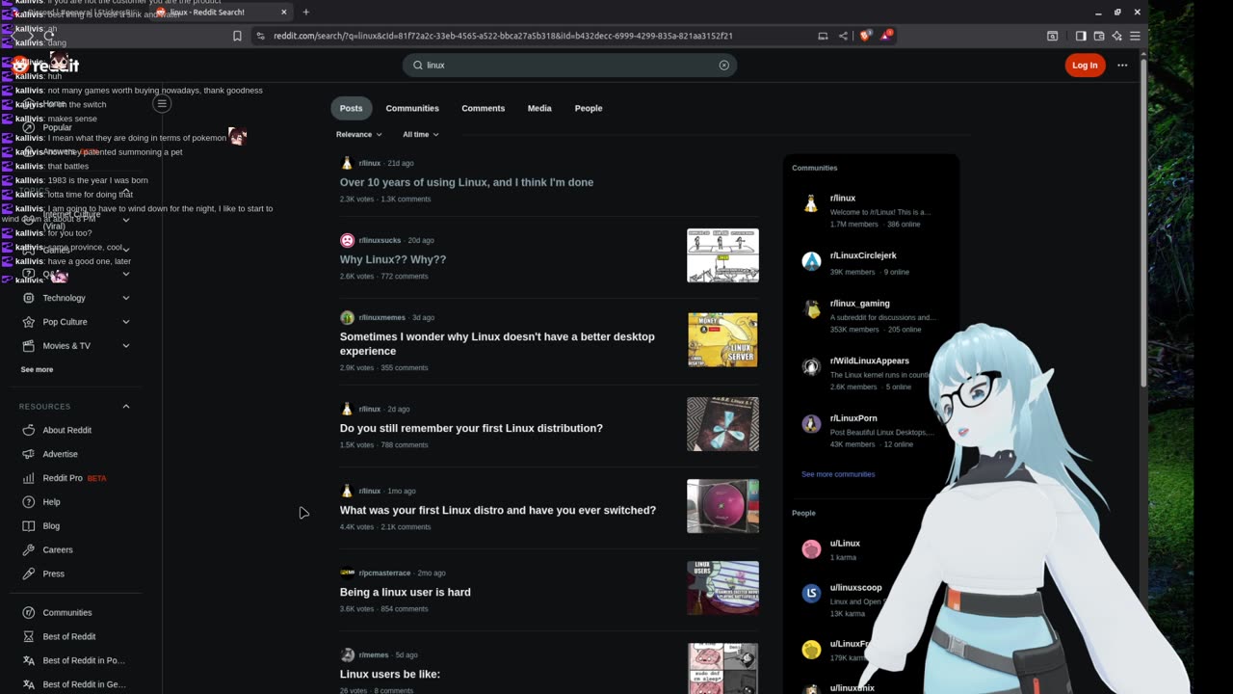Click the r/LinuxCirclejerk community avatar

coord(811,261)
